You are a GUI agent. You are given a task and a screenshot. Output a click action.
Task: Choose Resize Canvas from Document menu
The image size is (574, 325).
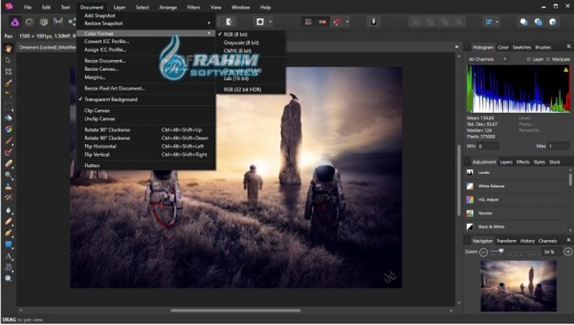coord(101,69)
